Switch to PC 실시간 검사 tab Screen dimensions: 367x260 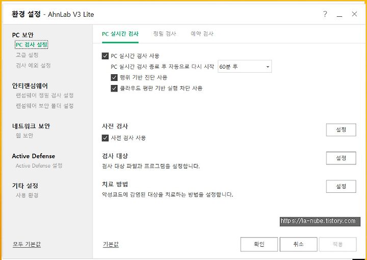point(120,34)
